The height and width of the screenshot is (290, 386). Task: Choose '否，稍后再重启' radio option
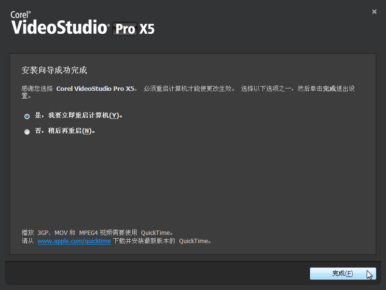click(27, 131)
